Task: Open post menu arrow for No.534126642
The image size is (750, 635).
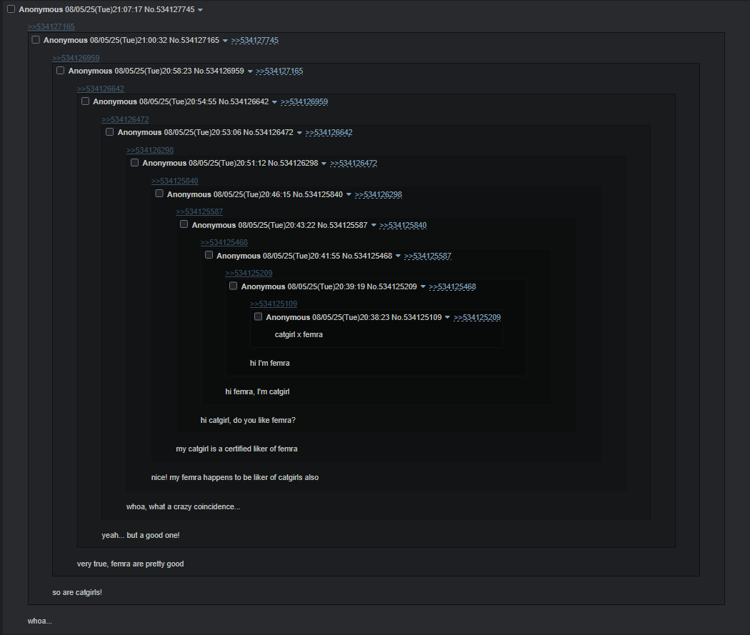Action: pyautogui.click(x=274, y=102)
